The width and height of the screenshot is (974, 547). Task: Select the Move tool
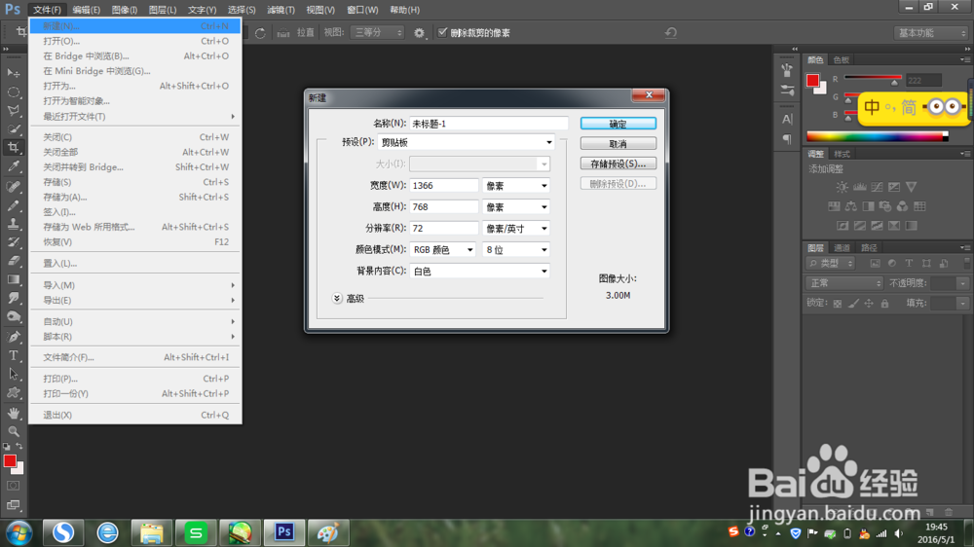[x=13, y=73]
